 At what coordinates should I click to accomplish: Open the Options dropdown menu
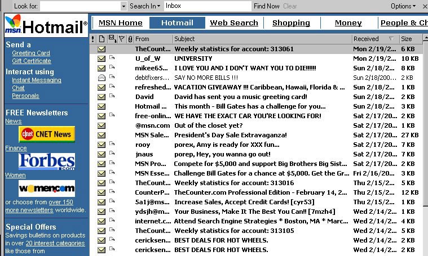tap(403, 6)
